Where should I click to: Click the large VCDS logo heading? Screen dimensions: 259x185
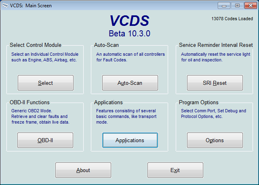[129, 21]
